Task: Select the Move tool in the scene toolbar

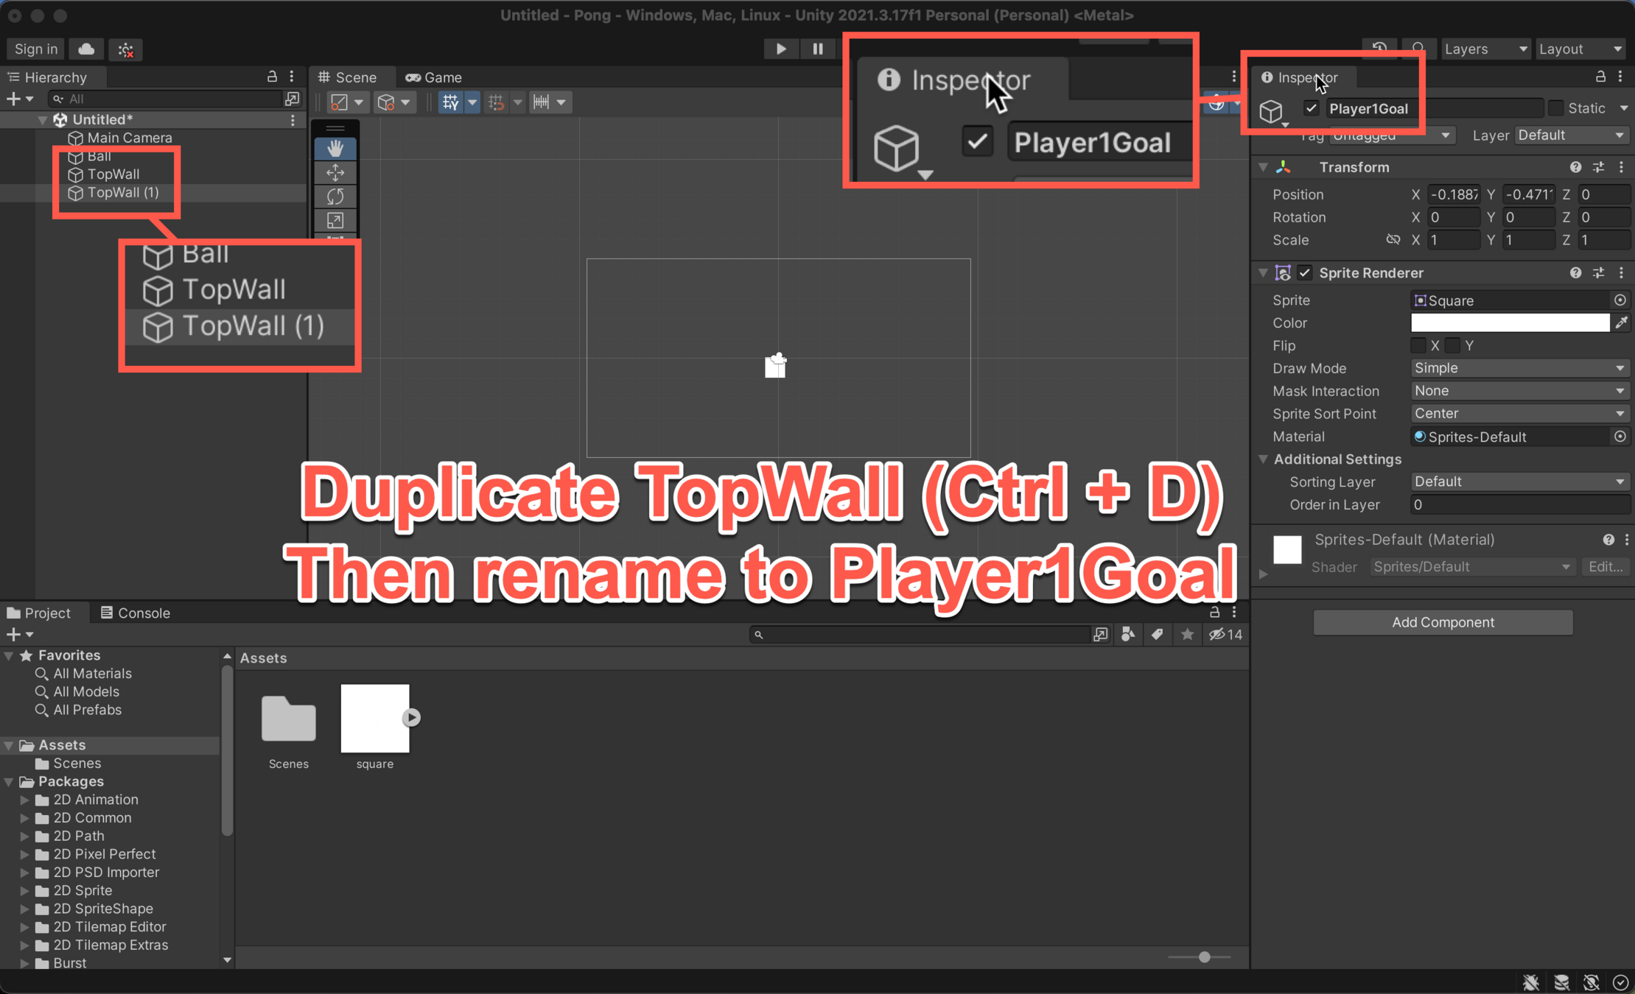Action: point(335,172)
